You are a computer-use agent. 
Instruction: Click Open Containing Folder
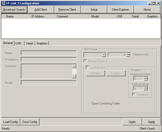[x=106, y=103]
